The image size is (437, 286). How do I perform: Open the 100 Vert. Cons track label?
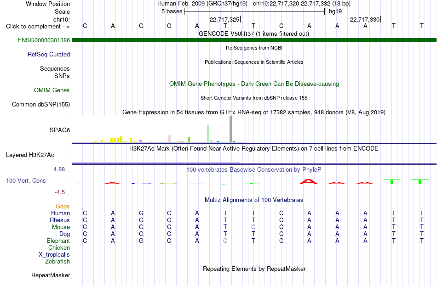click(26, 180)
